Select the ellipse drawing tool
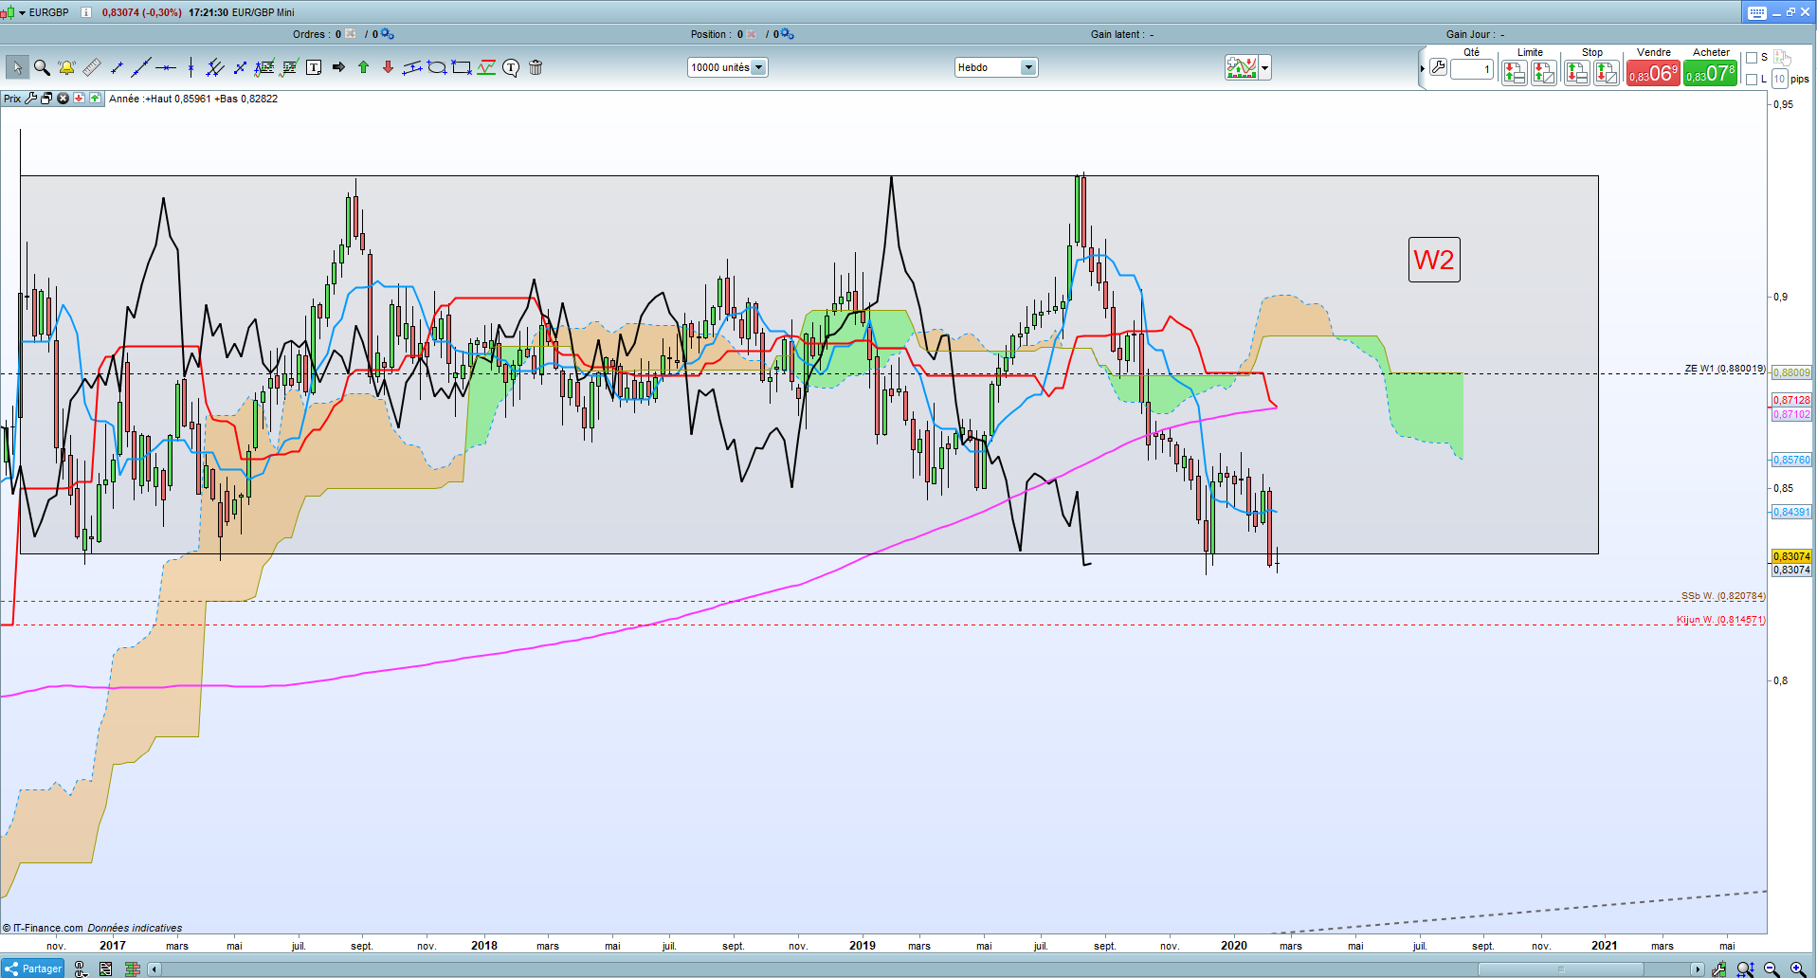Screen dimensions: 1817x978 click(437, 67)
